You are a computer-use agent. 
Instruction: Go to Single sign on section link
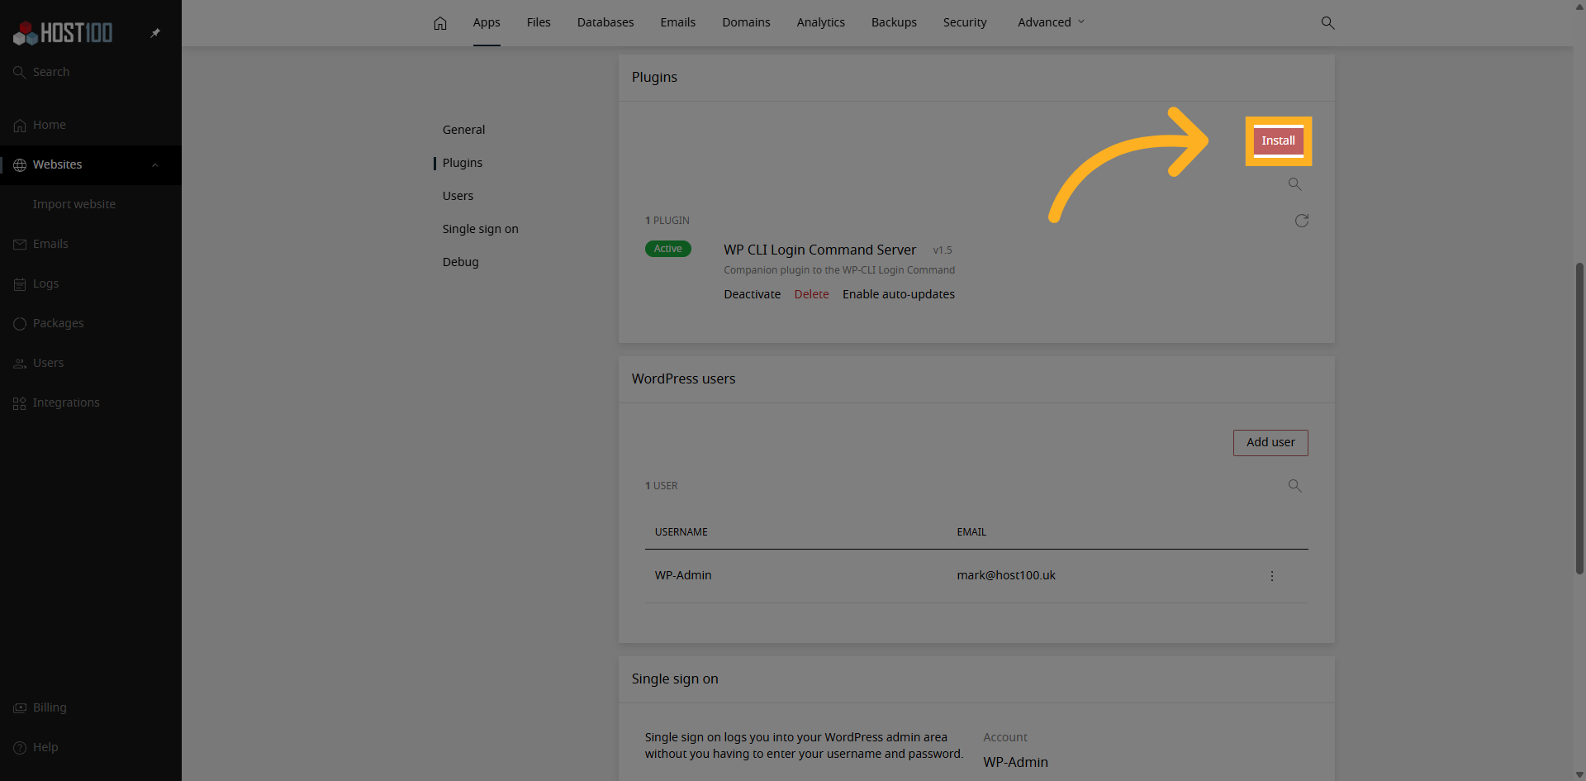click(x=480, y=229)
